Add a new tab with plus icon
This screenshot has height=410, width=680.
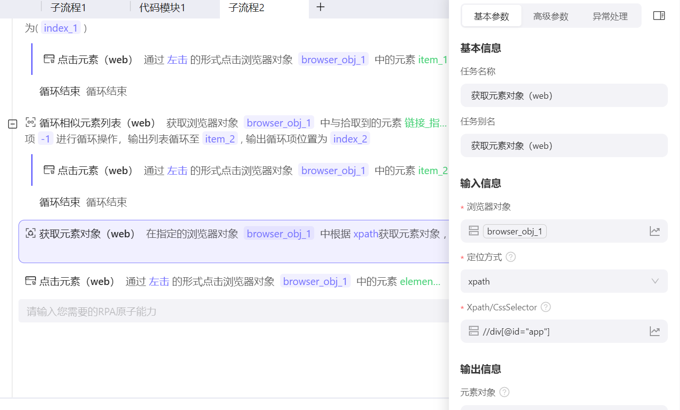click(321, 7)
